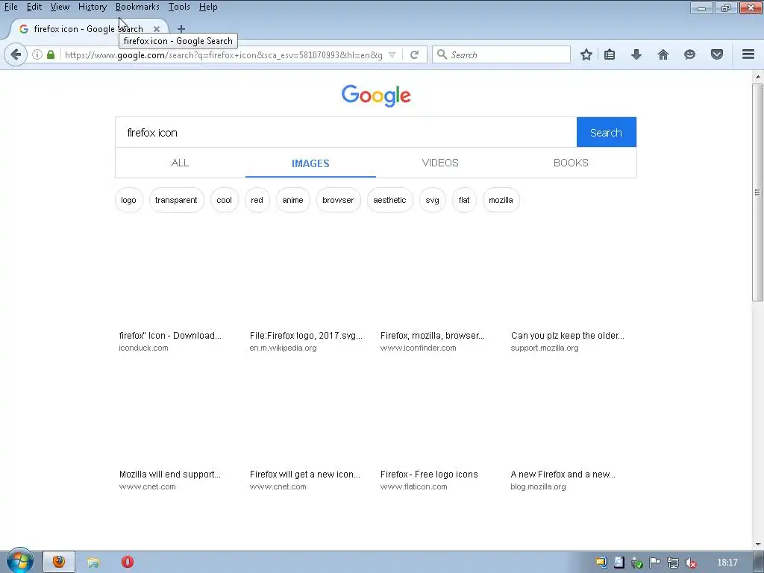Click the Google query field with firefox icon
This screenshot has width=764, height=573.
click(x=346, y=132)
